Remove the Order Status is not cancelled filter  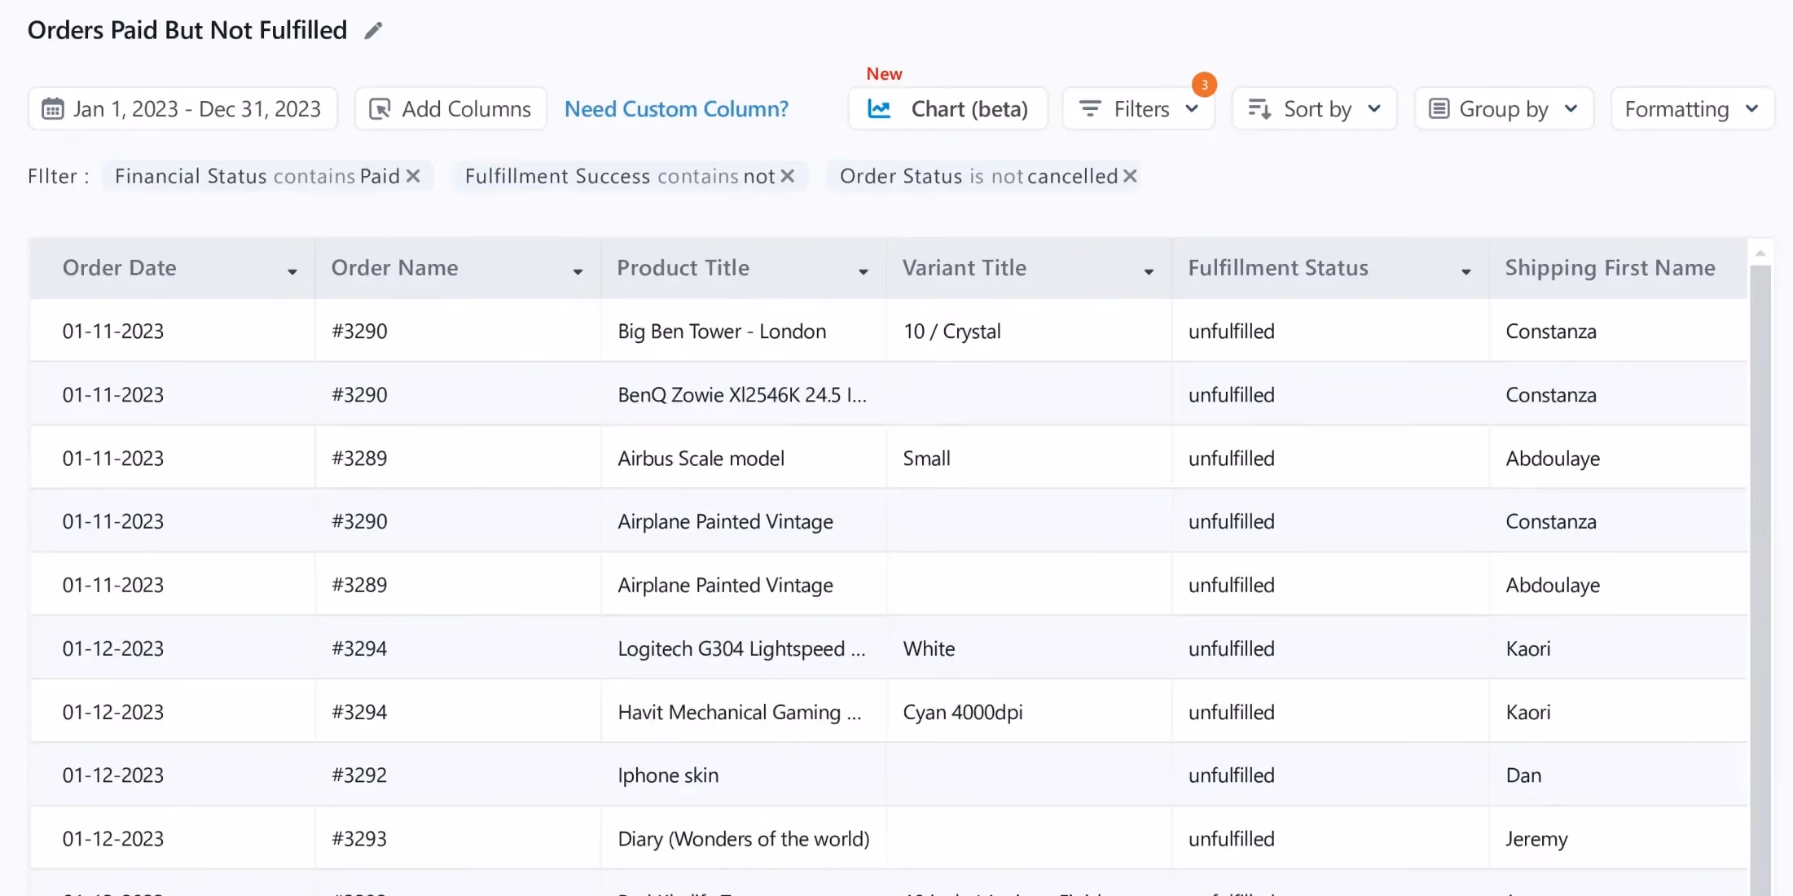(1130, 176)
